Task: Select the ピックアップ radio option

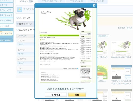Action: (x=18, y=18)
